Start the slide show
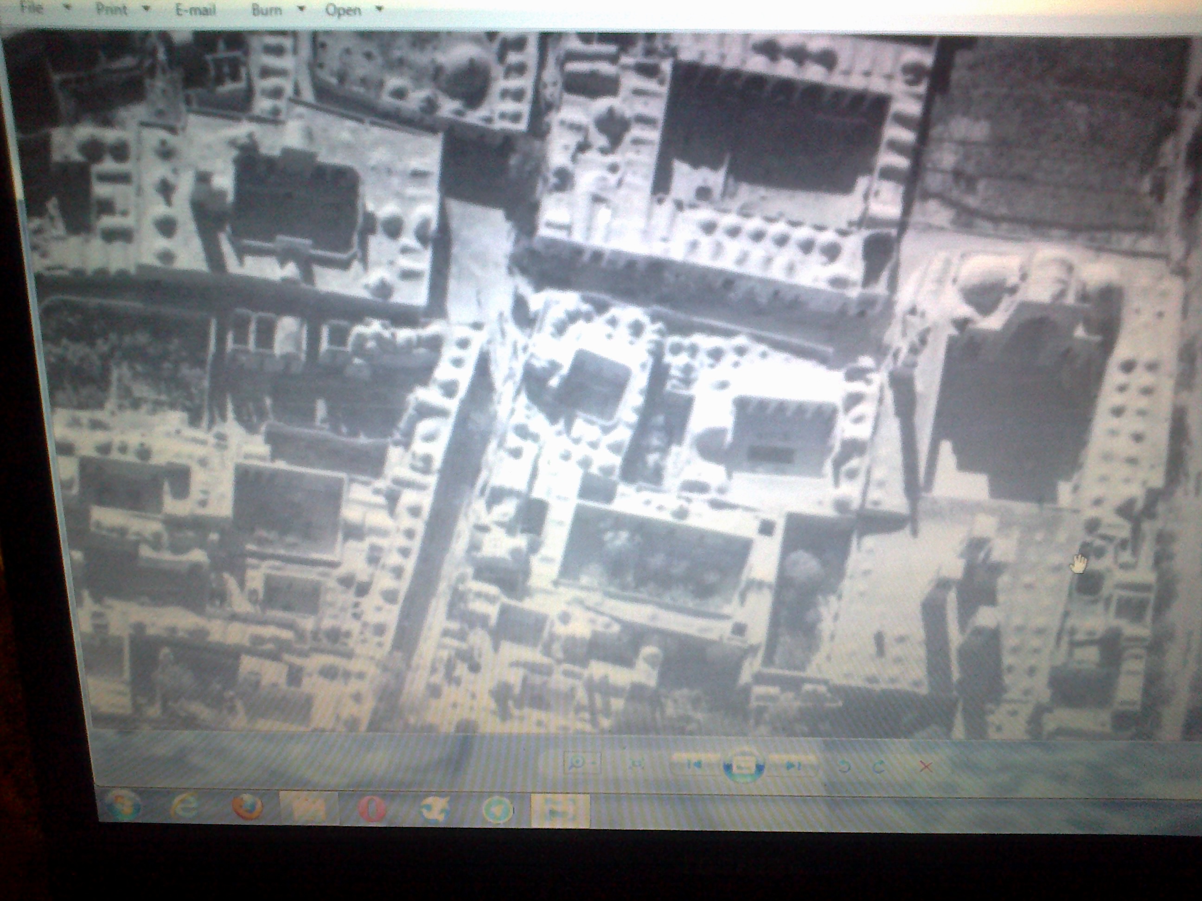This screenshot has height=901, width=1202. 743,766
